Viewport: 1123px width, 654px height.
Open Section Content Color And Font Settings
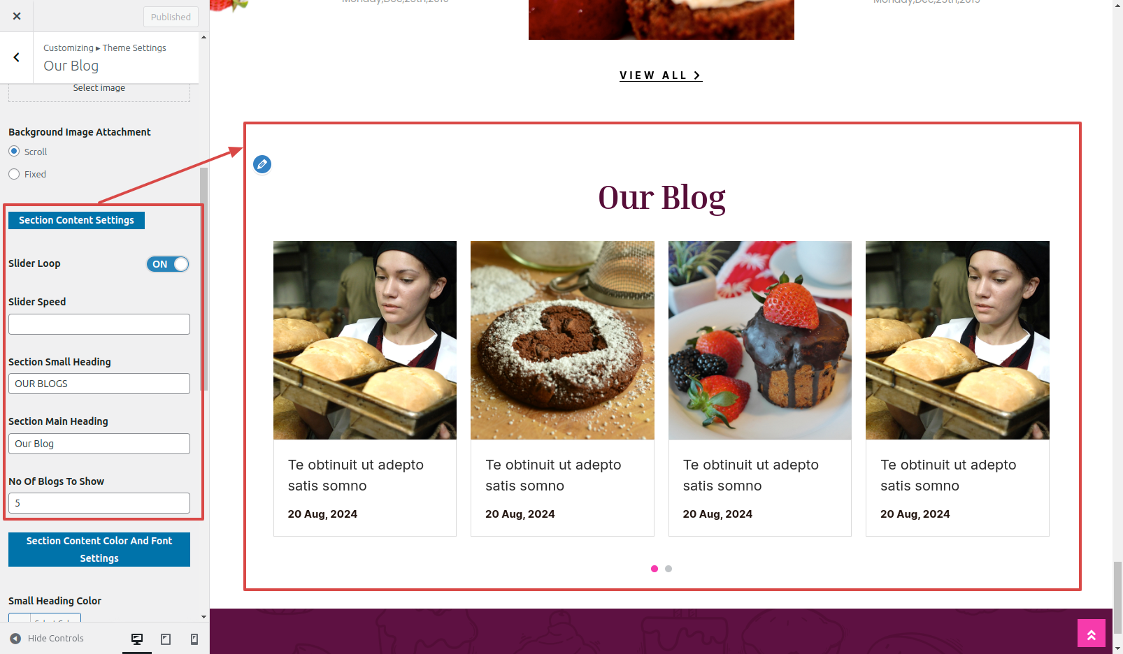99,549
